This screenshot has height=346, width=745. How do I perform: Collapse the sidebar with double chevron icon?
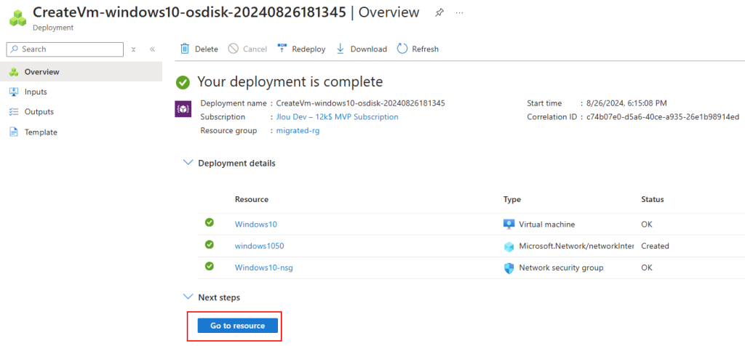[x=153, y=49]
